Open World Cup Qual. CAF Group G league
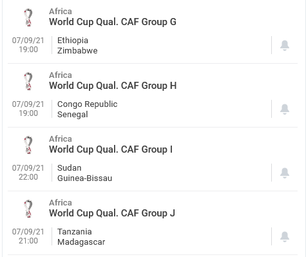 point(113,22)
